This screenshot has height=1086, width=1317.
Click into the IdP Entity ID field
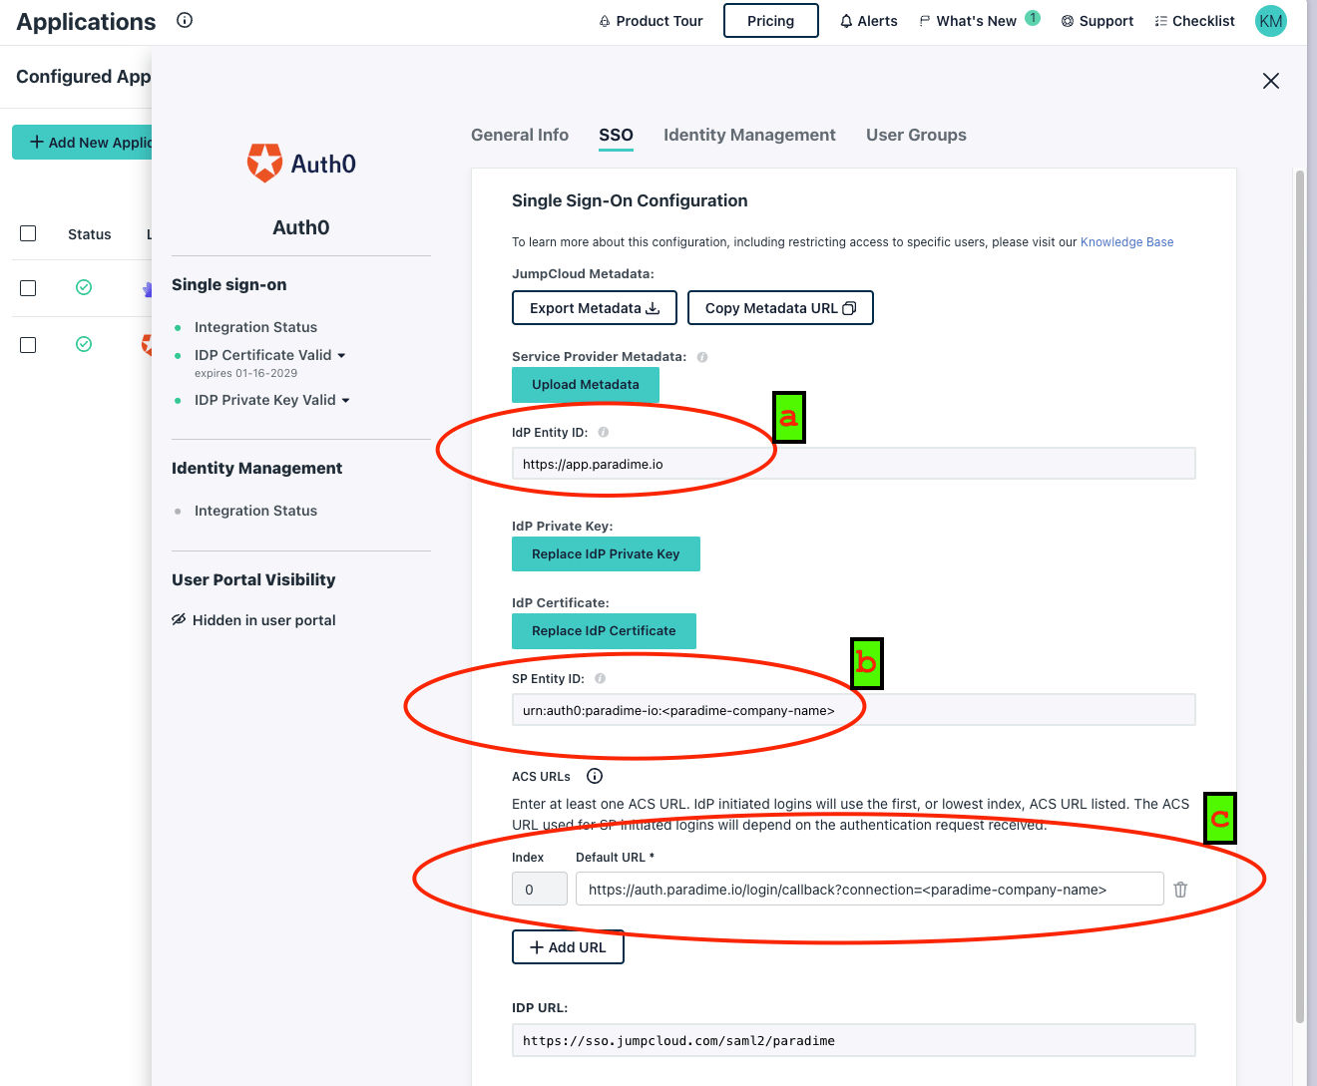click(853, 464)
